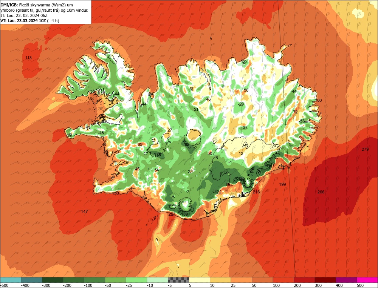Click the '9' value south of Iceland
The image size is (378, 288).
(x=157, y=240)
